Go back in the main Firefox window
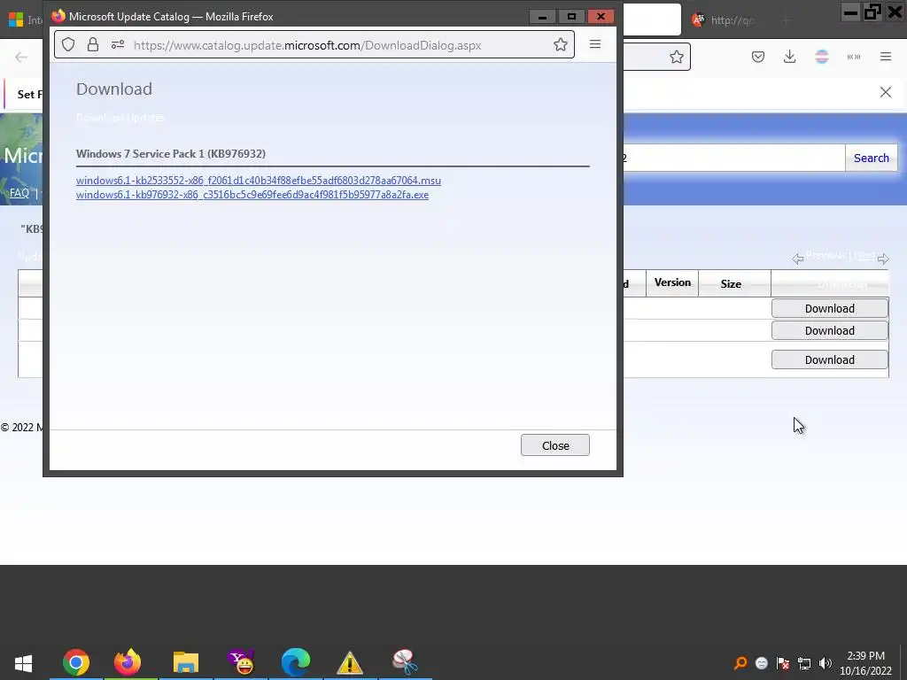907x680 pixels. (21, 57)
